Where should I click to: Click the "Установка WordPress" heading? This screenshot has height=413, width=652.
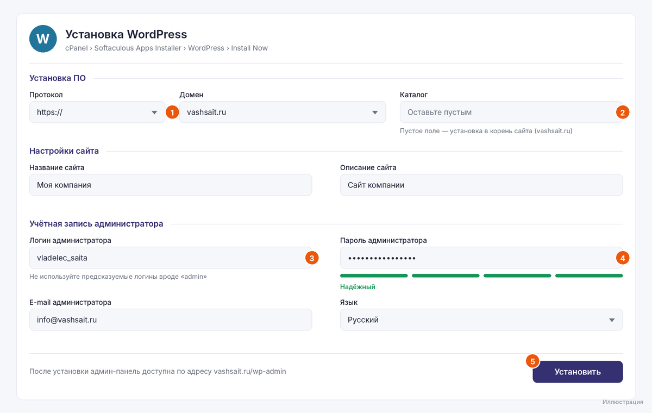(x=126, y=34)
